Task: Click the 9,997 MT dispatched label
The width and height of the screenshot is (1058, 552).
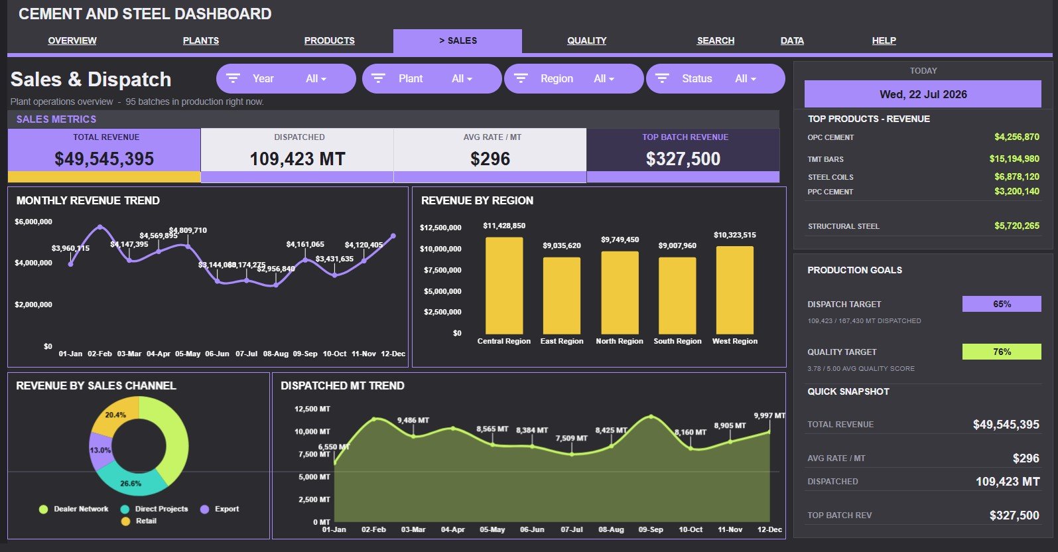Action: (x=769, y=415)
